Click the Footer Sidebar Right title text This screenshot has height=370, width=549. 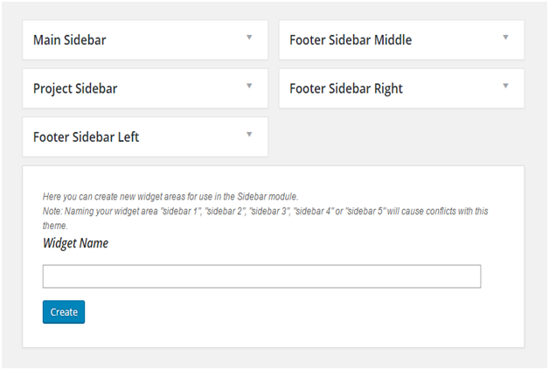click(x=346, y=88)
